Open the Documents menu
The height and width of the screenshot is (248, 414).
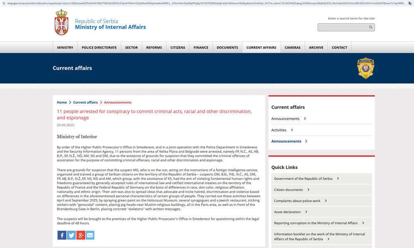[x=227, y=48]
